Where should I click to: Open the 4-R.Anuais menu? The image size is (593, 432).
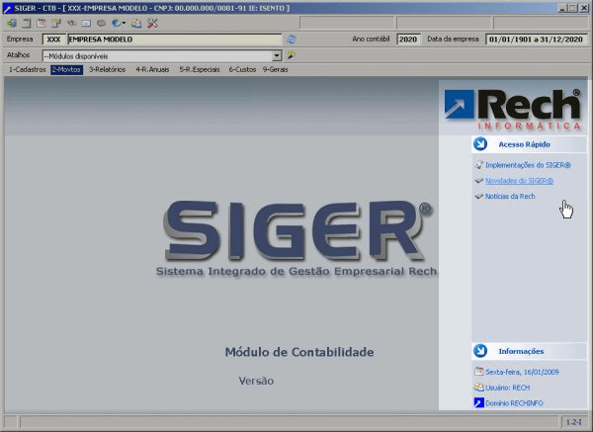click(x=152, y=69)
